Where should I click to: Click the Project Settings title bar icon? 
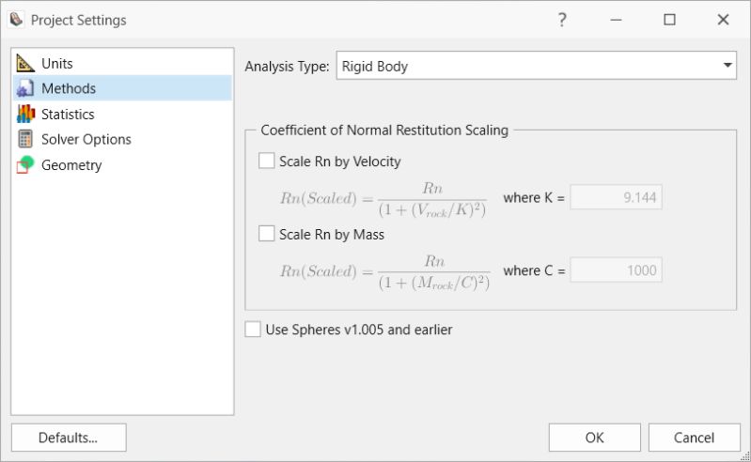tap(16, 20)
